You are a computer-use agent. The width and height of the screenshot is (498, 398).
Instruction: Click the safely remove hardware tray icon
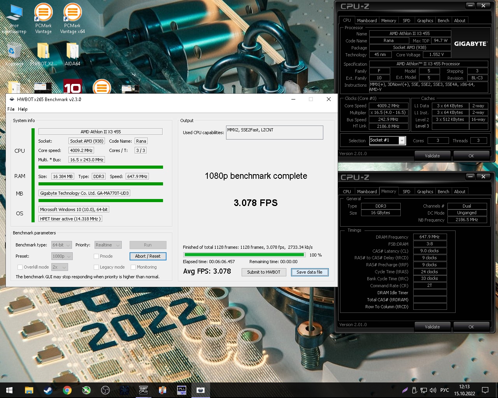click(415, 390)
